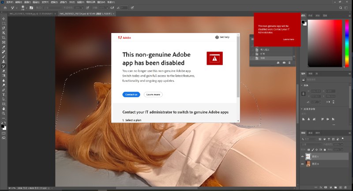Open the 图像 (Image) menu
The width and height of the screenshot is (353, 191).
click(27, 2)
